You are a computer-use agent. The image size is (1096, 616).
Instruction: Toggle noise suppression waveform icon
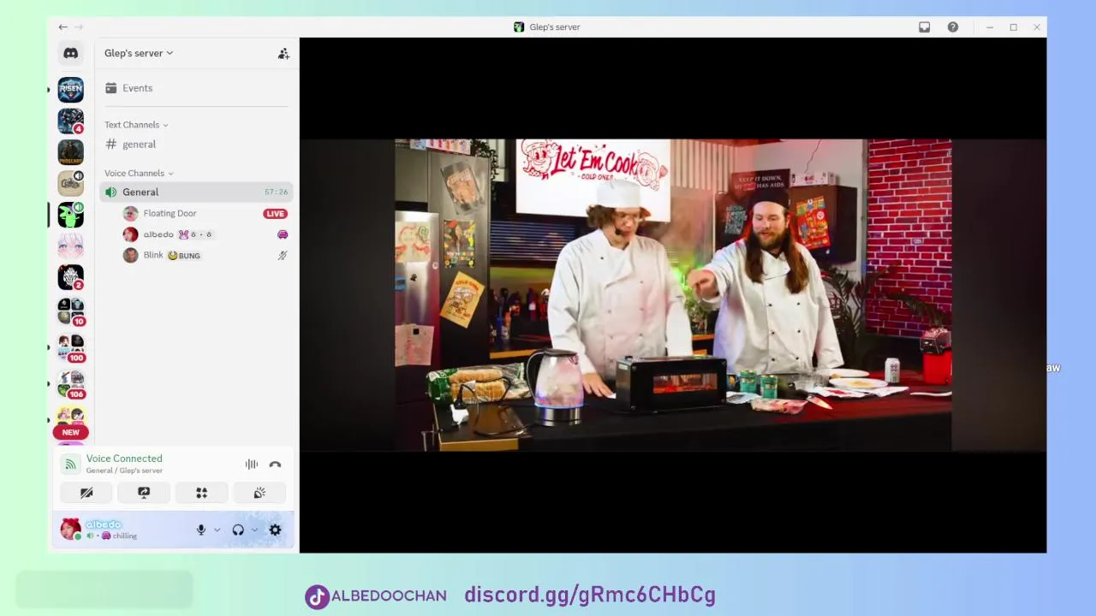tap(252, 465)
